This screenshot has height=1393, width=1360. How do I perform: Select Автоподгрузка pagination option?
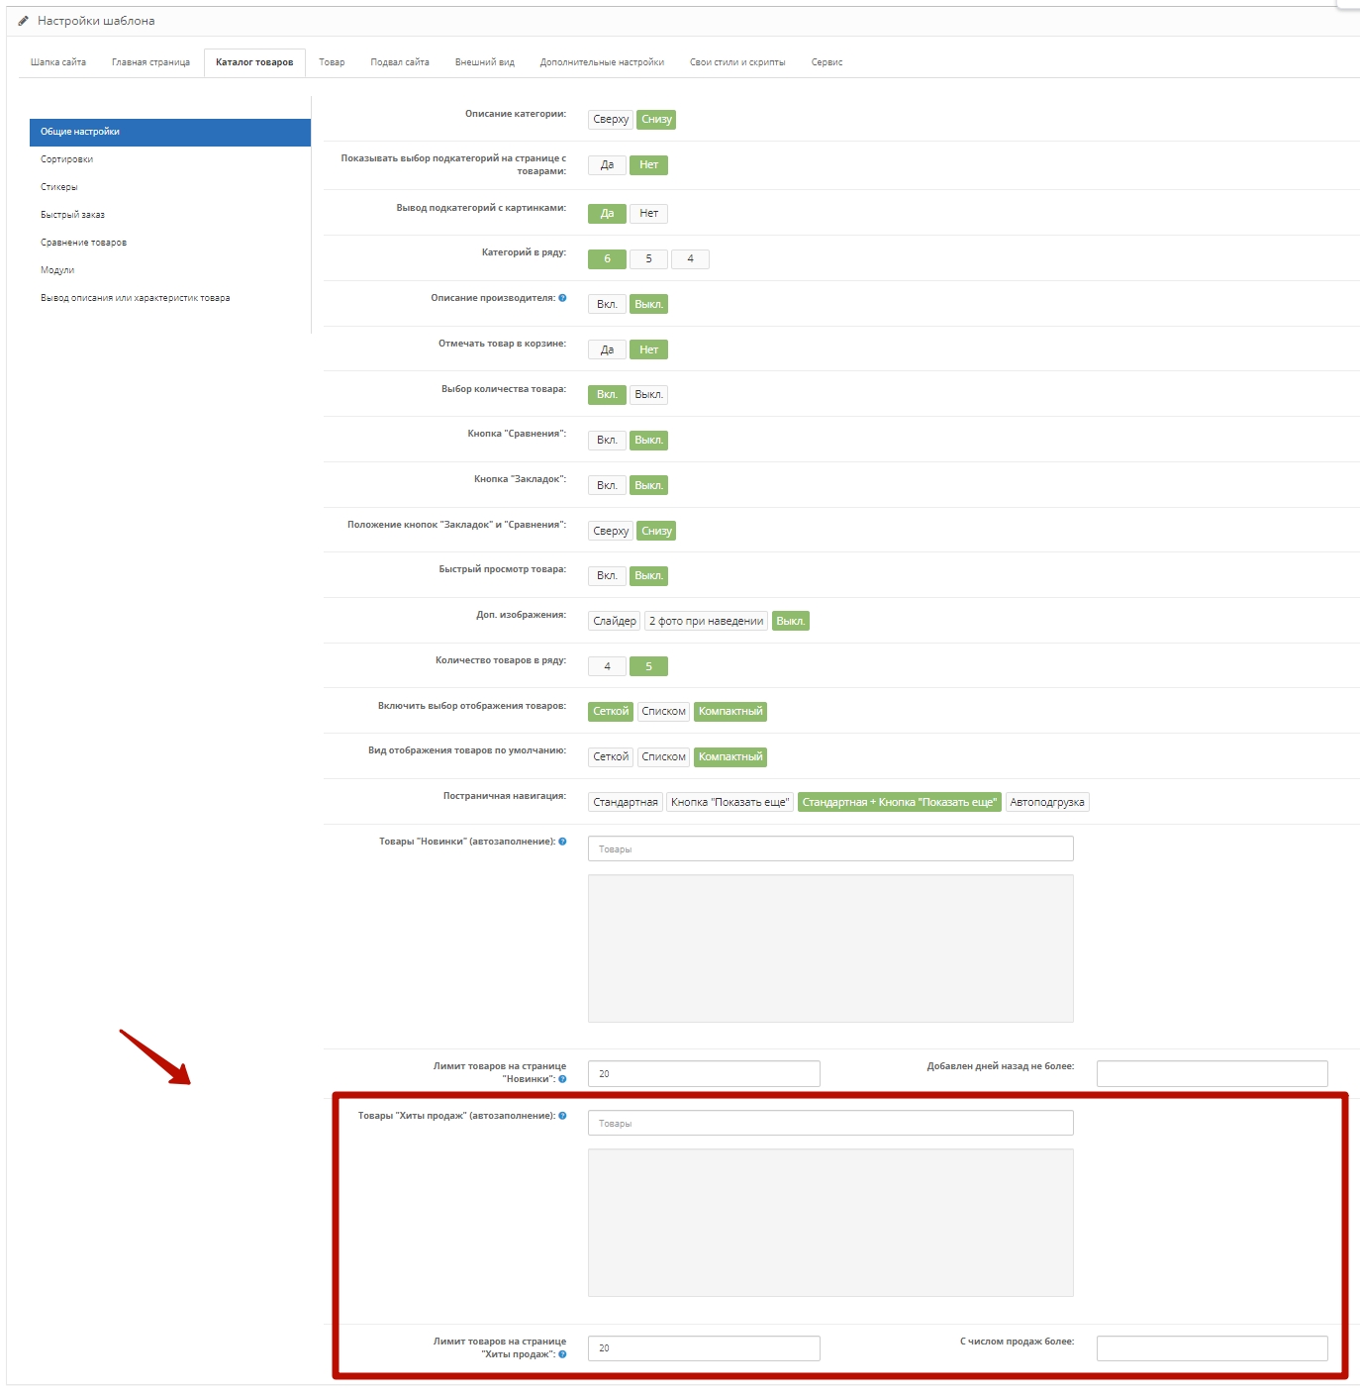(x=1046, y=803)
